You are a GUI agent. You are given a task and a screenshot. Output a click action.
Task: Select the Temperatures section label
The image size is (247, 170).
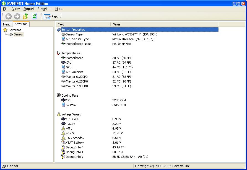point(71,53)
